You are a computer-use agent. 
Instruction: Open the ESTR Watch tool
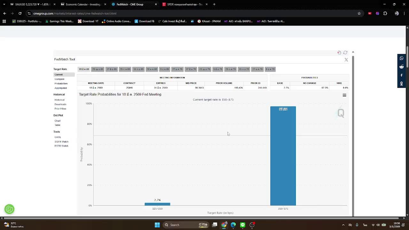tap(61, 146)
